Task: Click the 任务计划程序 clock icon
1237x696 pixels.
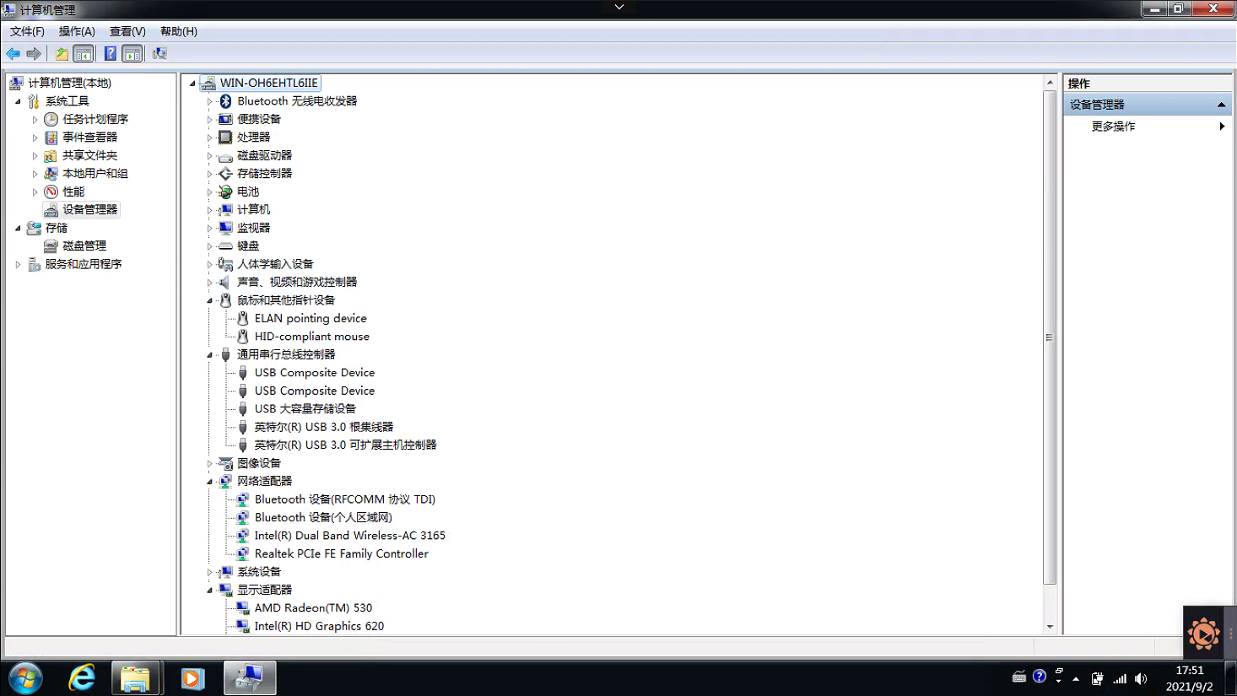Action: pos(51,120)
